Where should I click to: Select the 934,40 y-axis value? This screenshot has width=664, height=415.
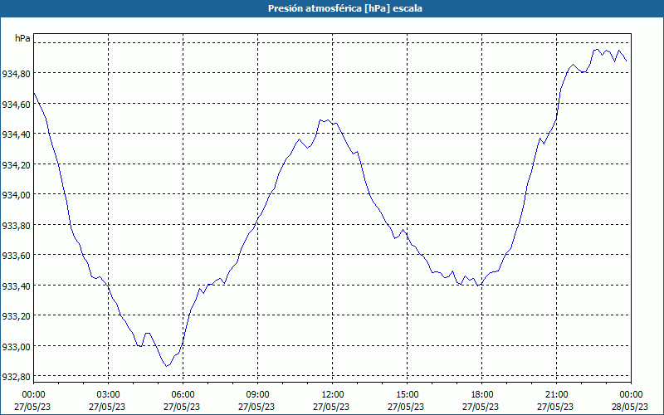(16, 134)
